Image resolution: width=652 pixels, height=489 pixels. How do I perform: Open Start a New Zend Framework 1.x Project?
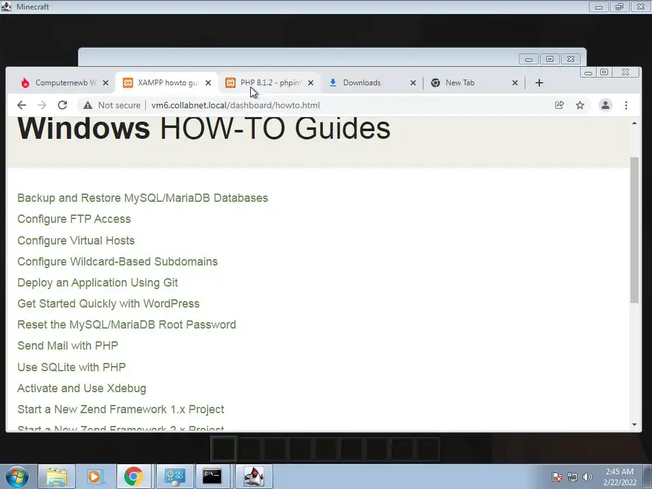tap(120, 409)
